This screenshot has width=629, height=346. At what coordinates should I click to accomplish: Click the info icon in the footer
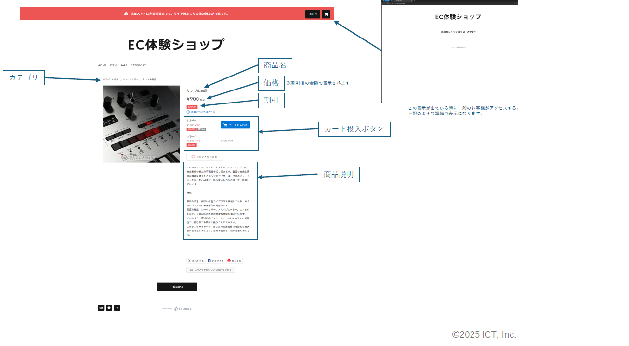pos(109,308)
